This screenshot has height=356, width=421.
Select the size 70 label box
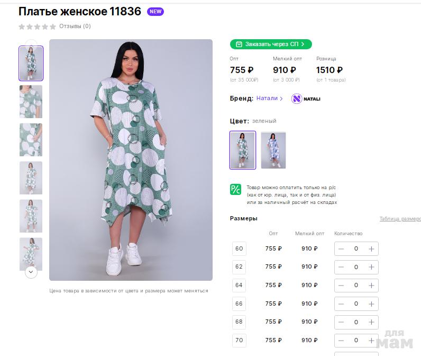239,340
